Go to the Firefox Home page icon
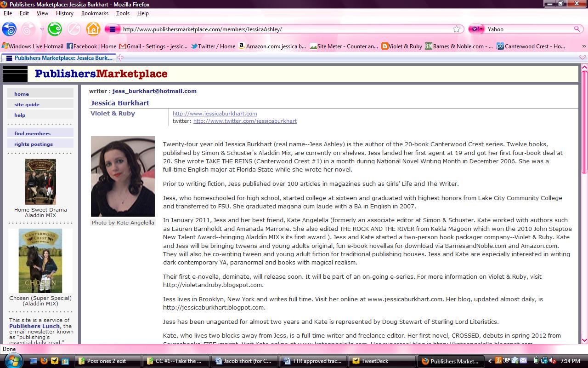The height and width of the screenshot is (368, 588). 93,29
